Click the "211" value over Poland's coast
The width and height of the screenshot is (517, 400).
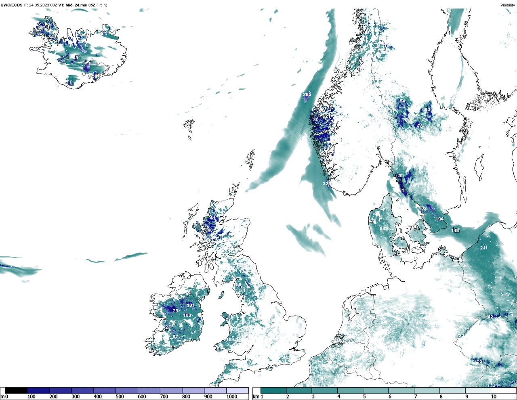tap(484, 248)
